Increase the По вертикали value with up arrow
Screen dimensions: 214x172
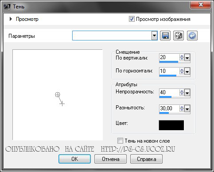point(182,56)
